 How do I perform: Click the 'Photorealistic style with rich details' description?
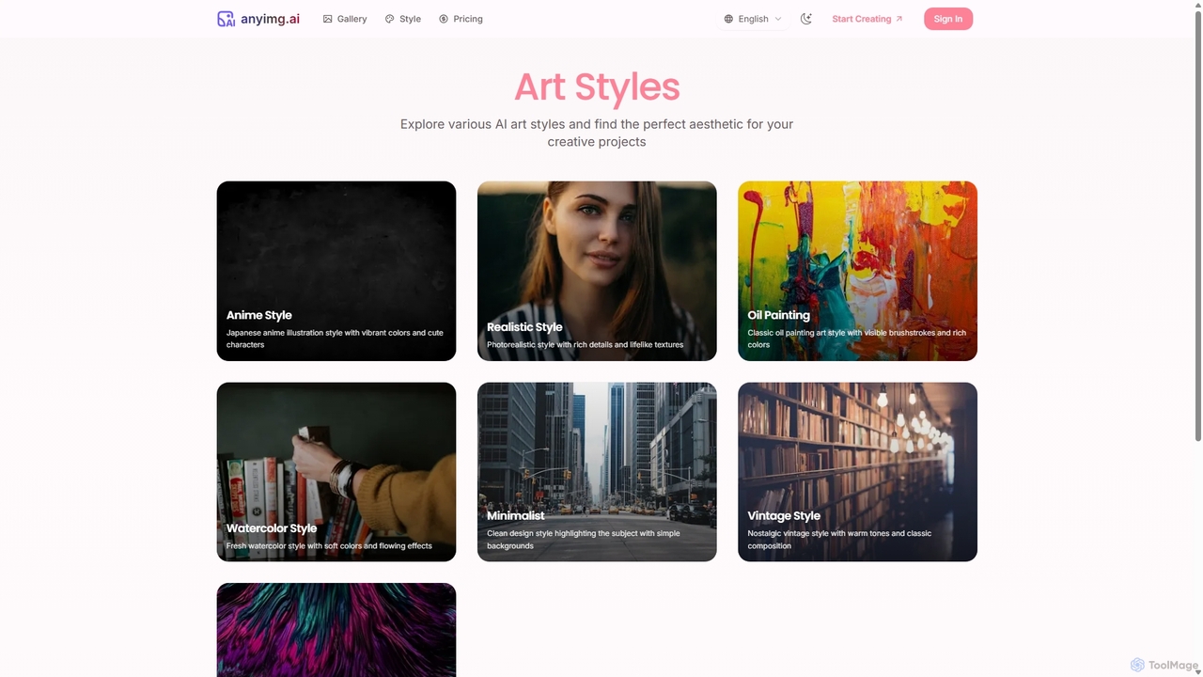(x=585, y=345)
